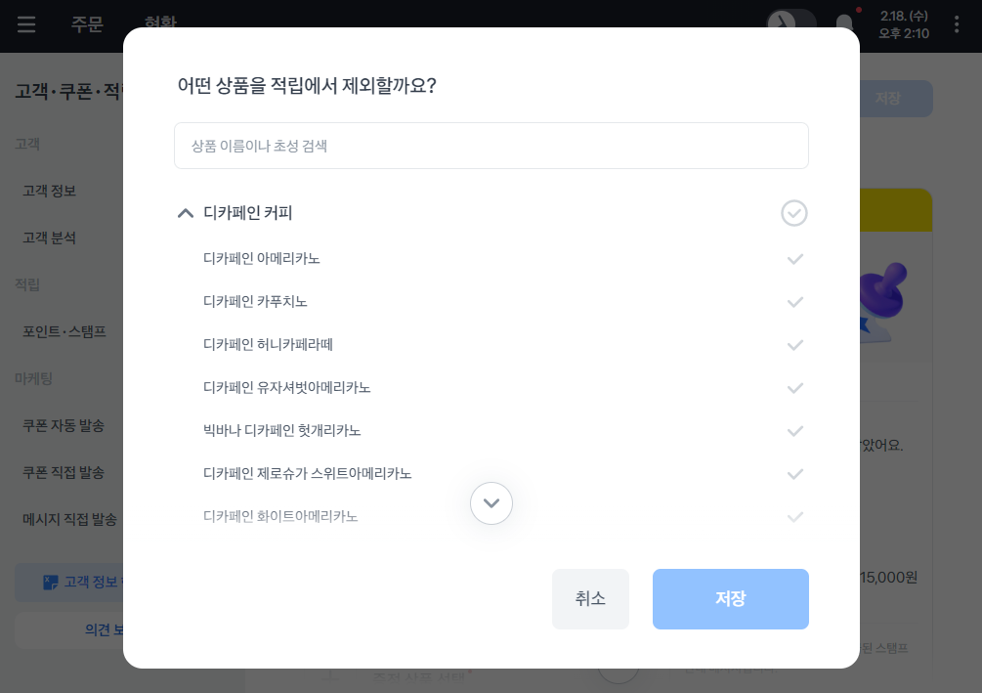Go to 쿠폰 자동 발송 menu item

[x=64, y=425]
